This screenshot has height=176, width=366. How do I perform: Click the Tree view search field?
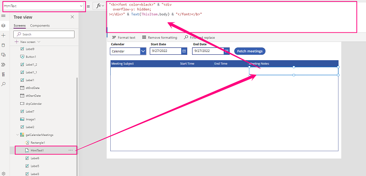tap(44, 34)
